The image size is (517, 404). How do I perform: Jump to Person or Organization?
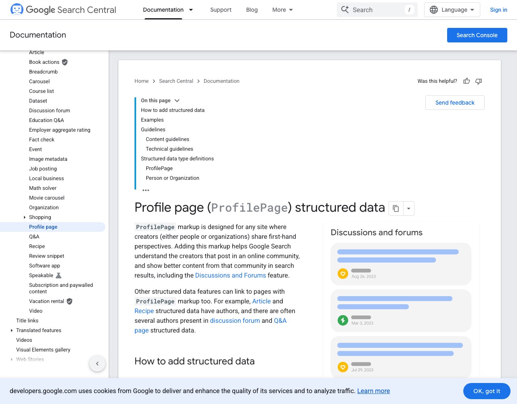[172, 178]
